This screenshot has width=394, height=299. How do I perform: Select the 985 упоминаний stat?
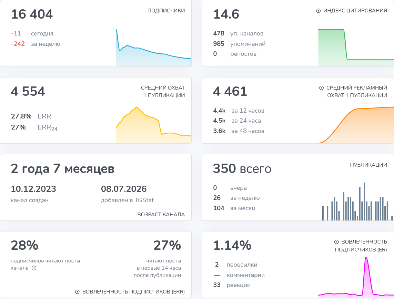pos(239,44)
